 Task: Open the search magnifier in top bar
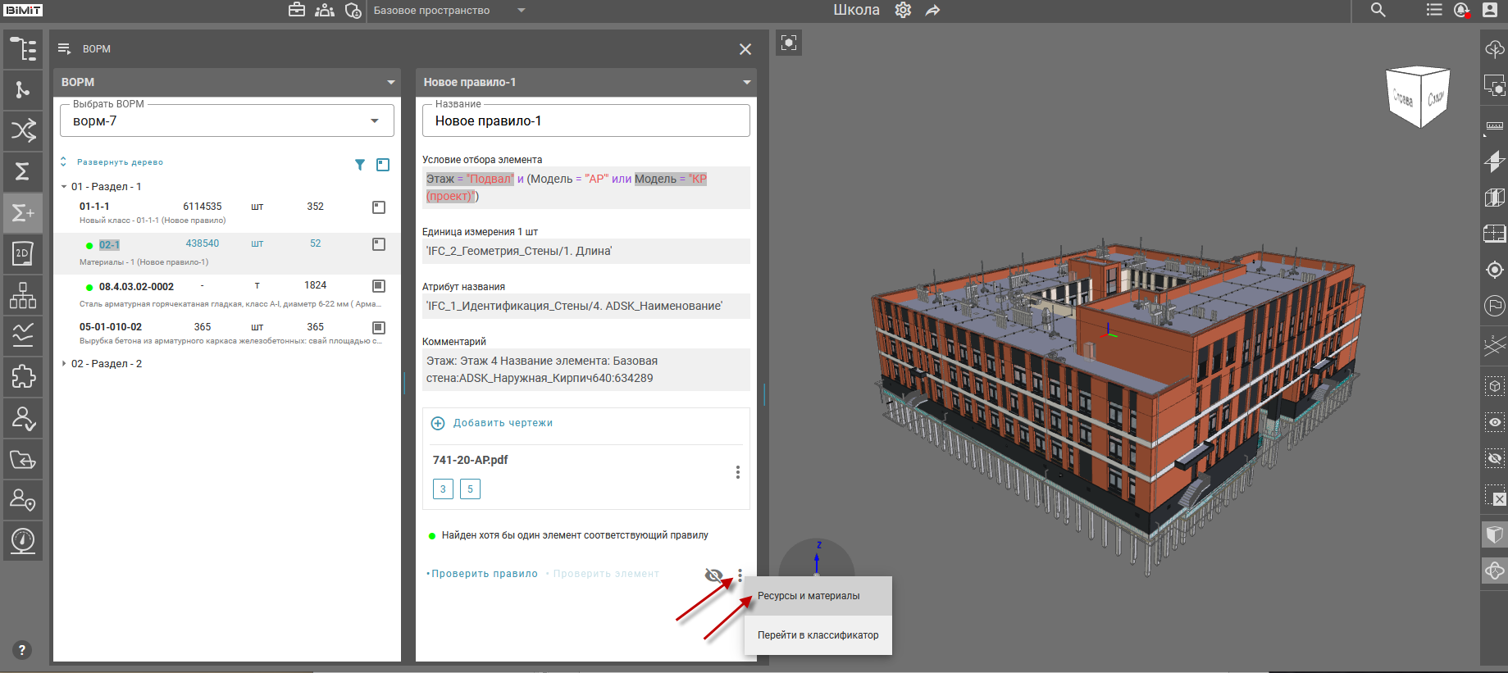1378,11
